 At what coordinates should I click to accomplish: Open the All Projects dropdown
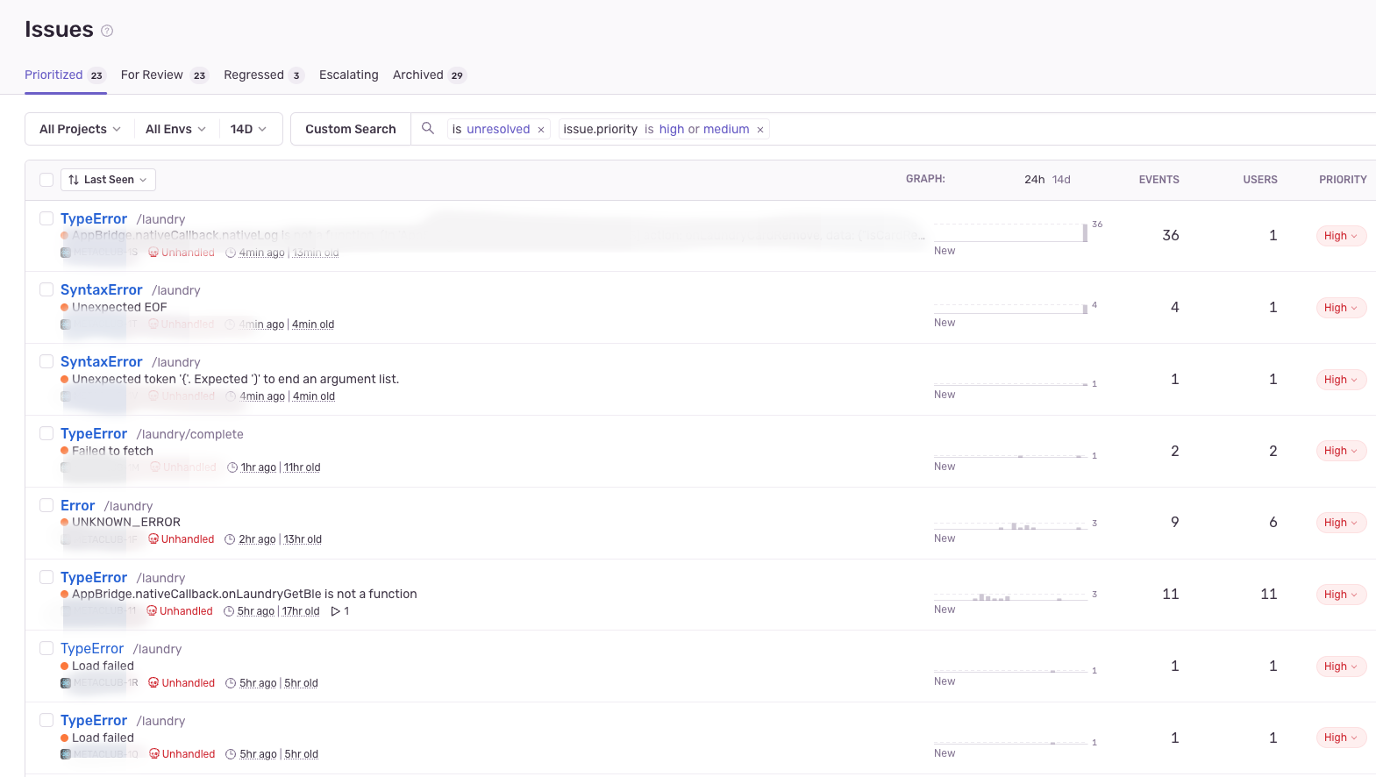pos(80,129)
